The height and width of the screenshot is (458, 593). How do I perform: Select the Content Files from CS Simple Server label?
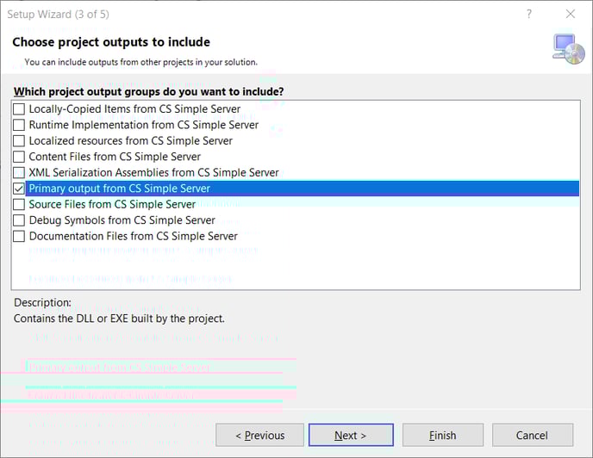115,157
